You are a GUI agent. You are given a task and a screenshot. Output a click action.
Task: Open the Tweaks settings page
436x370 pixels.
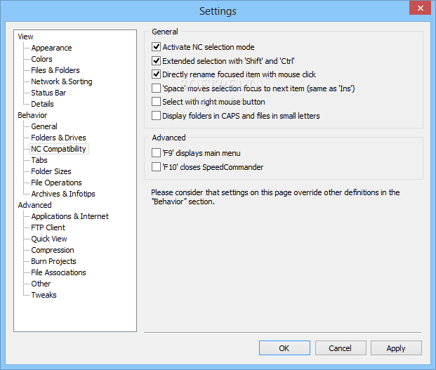point(44,295)
